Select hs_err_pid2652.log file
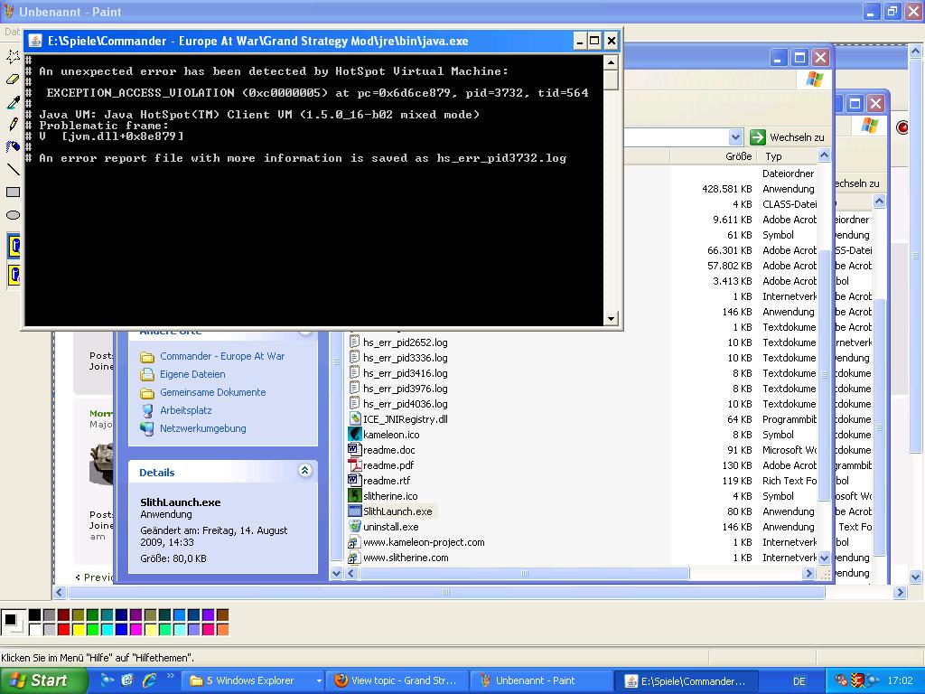This screenshot has height=694, width=925. 405,342
